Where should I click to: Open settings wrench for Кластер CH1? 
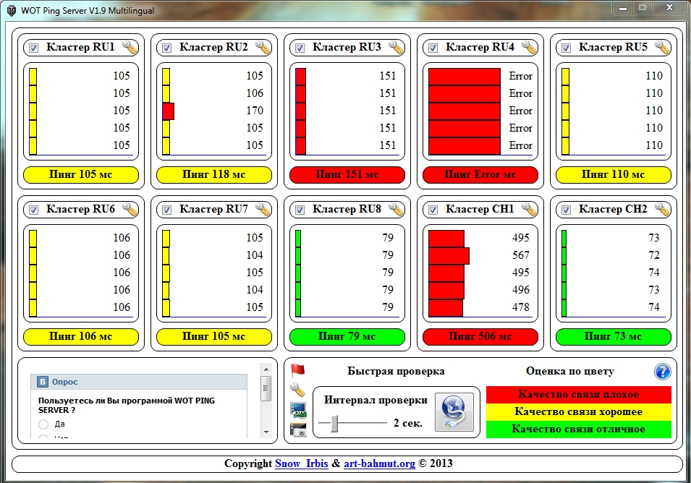pyautogui.click(x=529, y=209)
